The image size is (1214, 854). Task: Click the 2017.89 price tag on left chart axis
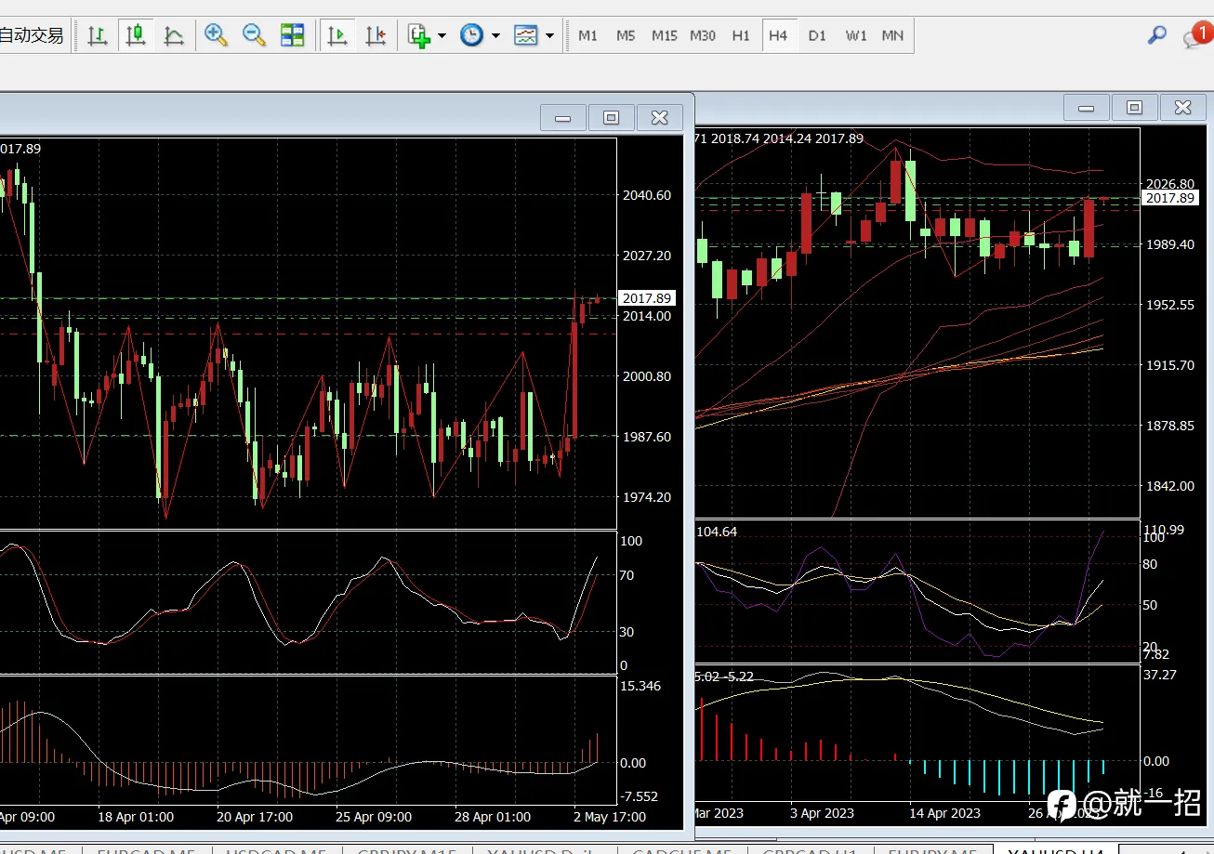point(647,298)
